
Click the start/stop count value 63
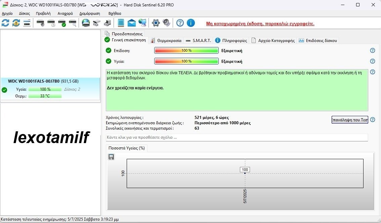(x=197, y=128)
